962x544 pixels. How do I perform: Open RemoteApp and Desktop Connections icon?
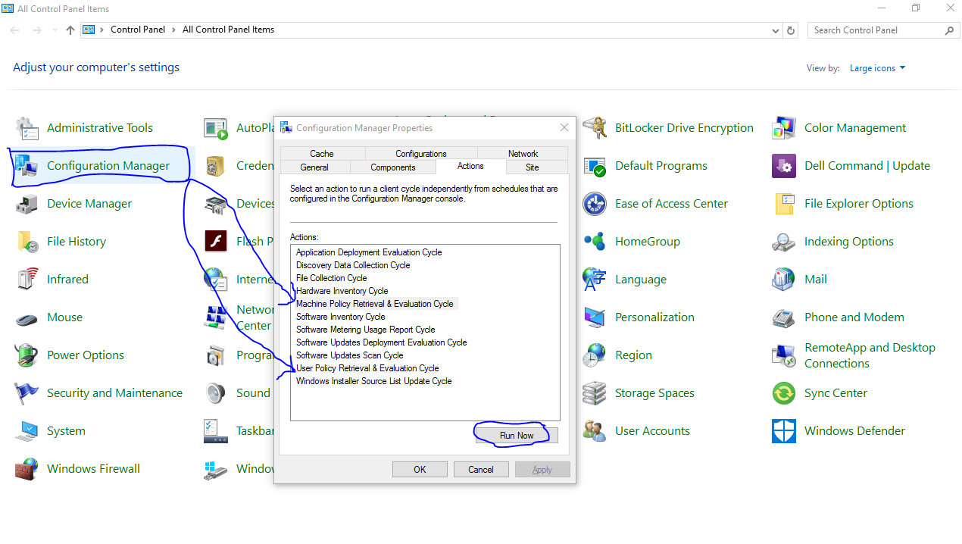(784, 355)
